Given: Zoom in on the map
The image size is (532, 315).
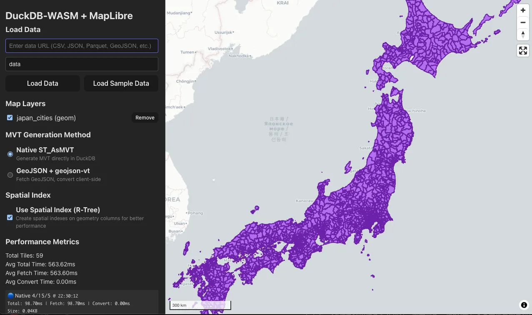Looking at the screenshot, I should [523, 10].
